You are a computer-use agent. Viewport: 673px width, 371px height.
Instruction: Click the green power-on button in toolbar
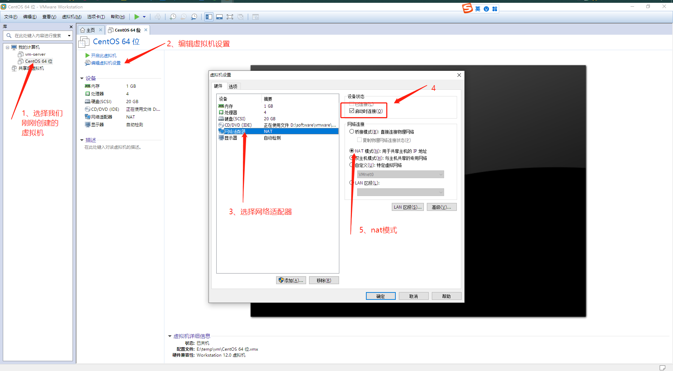(137, 16)
